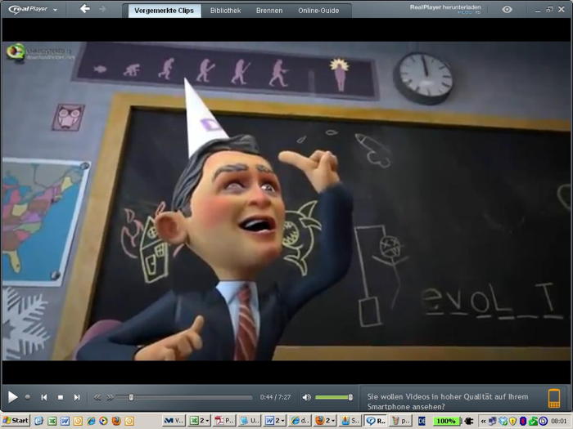Open the Brennen tab
Image resolution: width=573 pixels, height=429 pixels.
tap(269, 11)
